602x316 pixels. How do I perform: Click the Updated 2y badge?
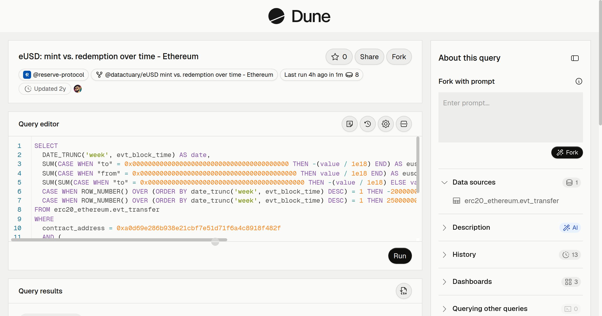pos(45,89)
